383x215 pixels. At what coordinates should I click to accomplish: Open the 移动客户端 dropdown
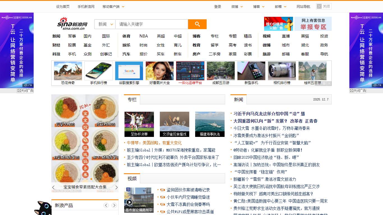coord(113,6)
